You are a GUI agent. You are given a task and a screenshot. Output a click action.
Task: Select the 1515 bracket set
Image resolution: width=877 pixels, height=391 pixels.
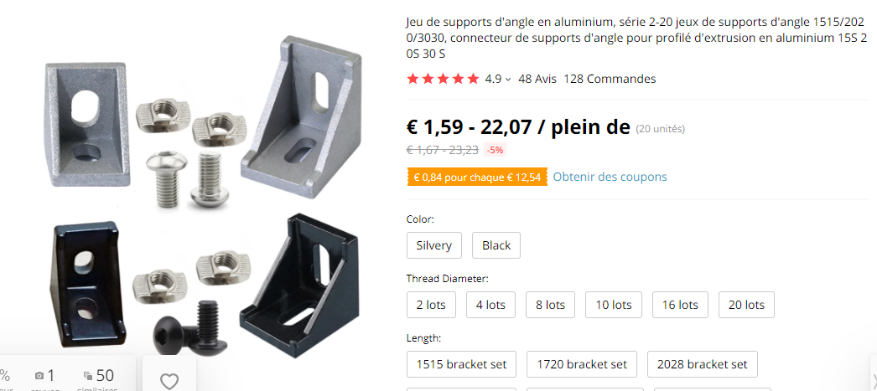[461, 364]
